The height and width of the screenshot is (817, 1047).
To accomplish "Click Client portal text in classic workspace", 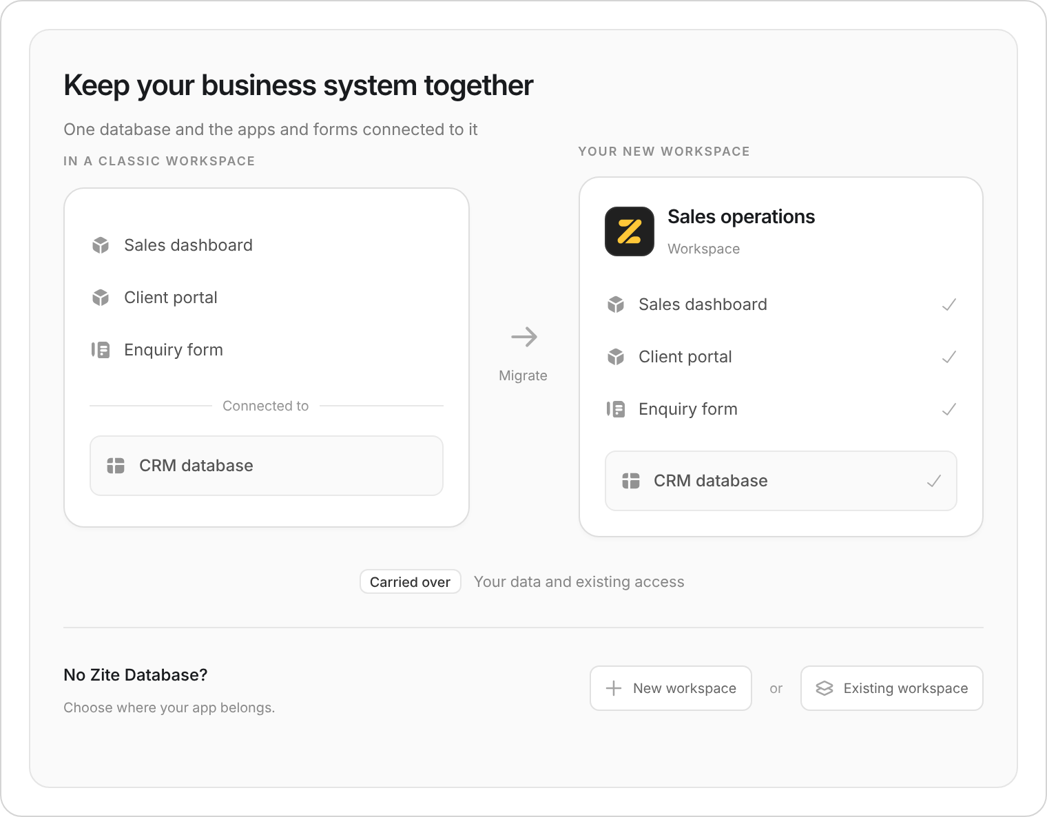I will 171,298.
